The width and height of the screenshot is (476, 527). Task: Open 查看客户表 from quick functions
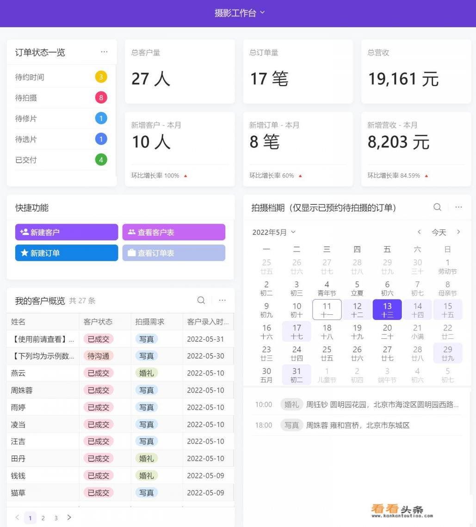[173, 232]
